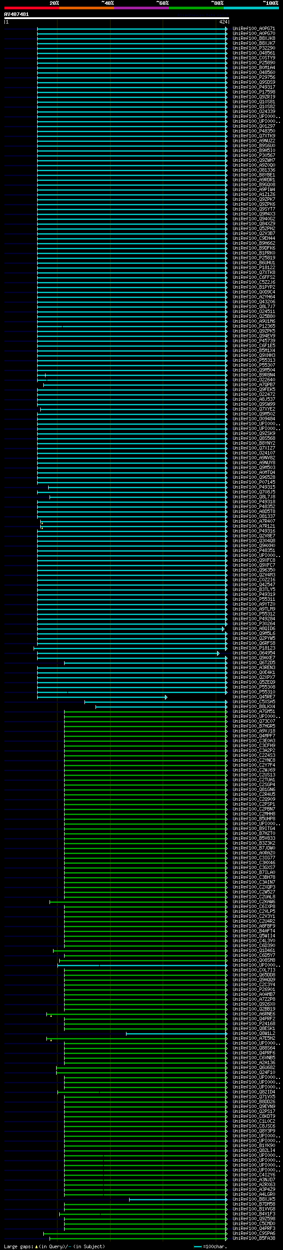Image resolution: width=283 pixels, height=1250 pixels.
Task: Select hit label UniRef100_A1Z1Z6
Action: (x=254, y=195)
